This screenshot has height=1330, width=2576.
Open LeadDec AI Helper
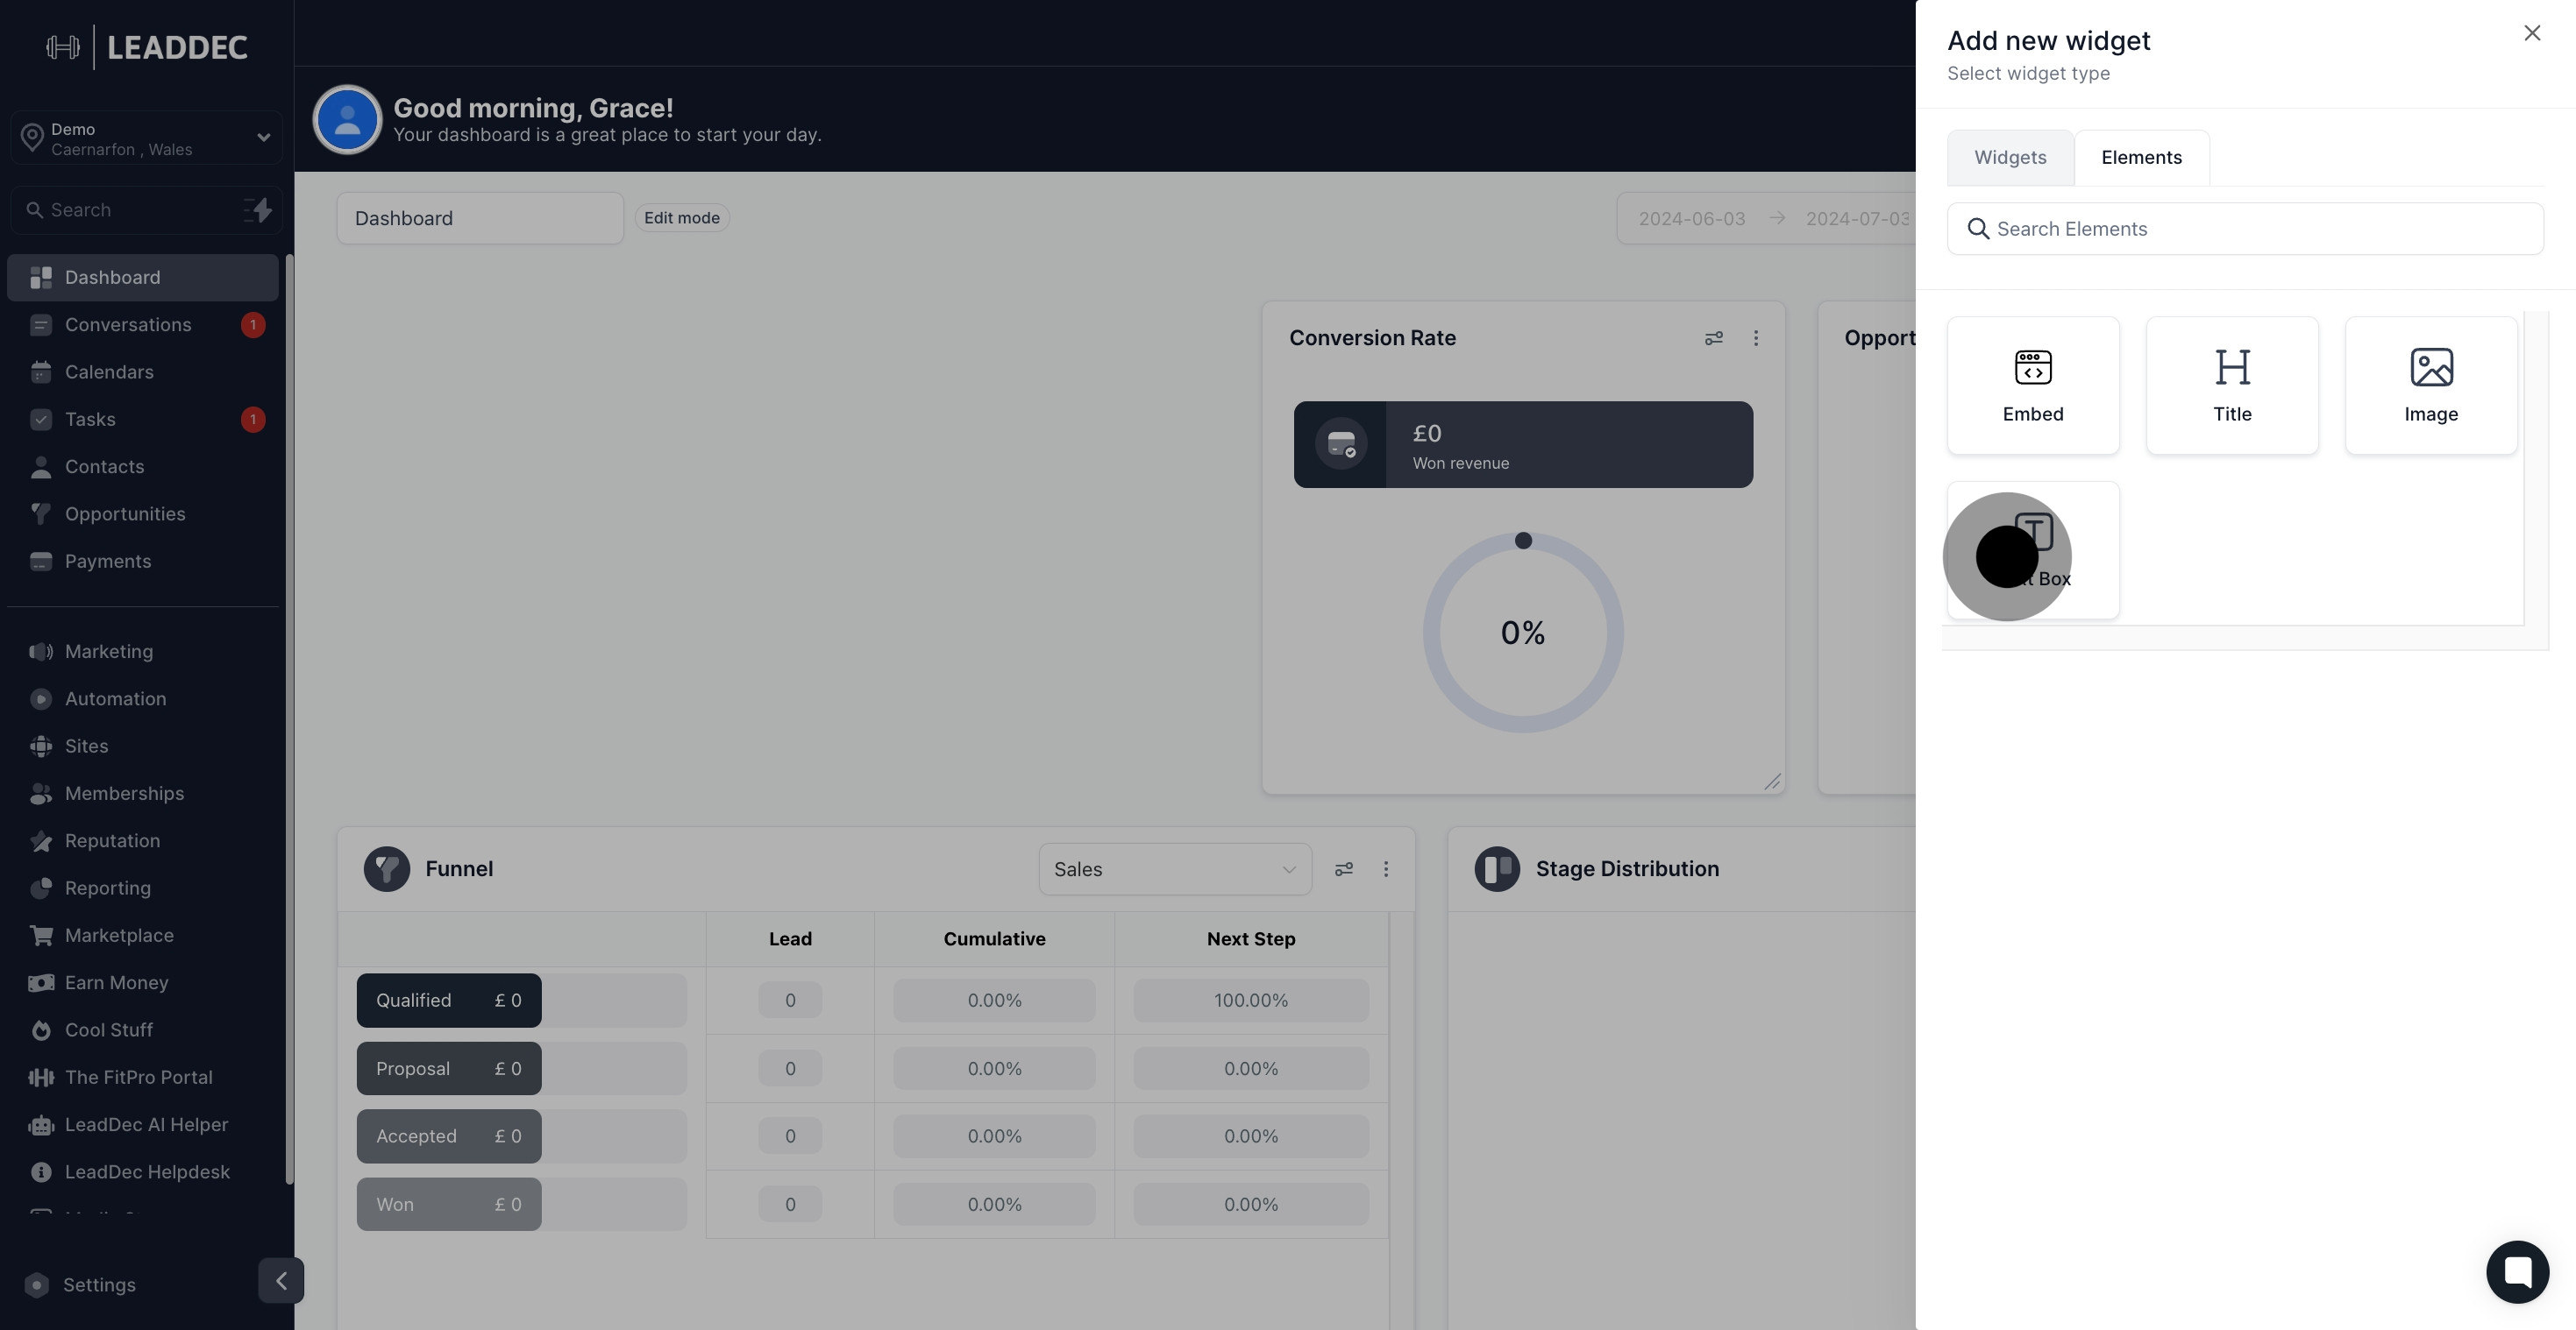pos(142,1124)
